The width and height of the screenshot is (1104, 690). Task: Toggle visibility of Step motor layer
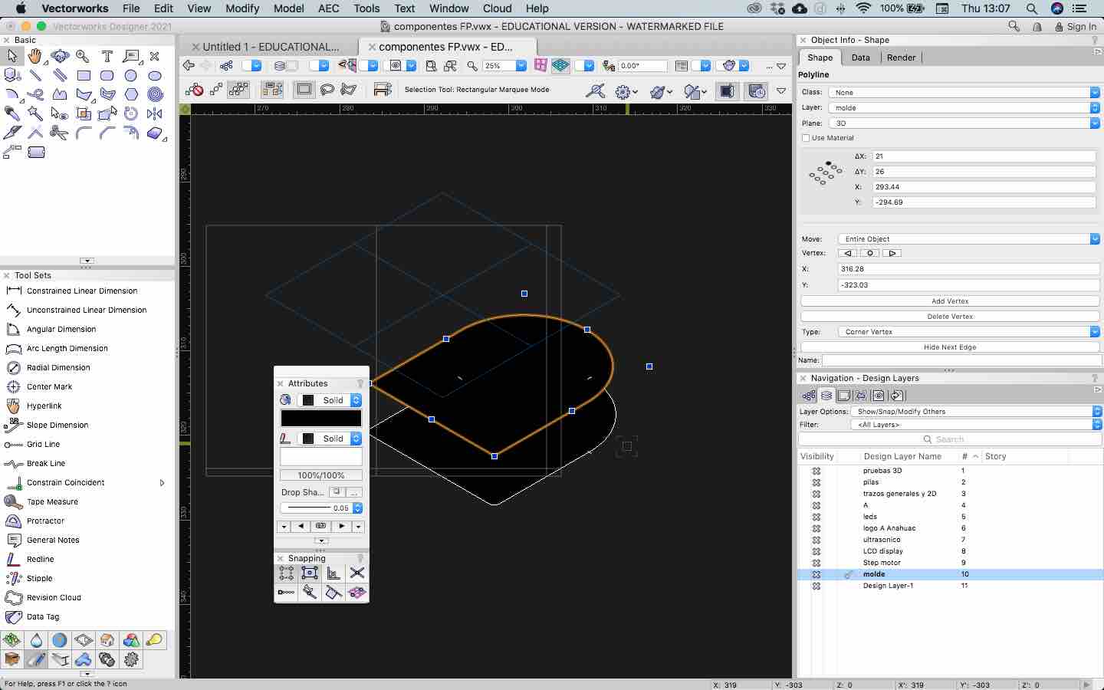(816, 563)
